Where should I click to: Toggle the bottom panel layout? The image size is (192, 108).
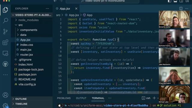[175, 1]
